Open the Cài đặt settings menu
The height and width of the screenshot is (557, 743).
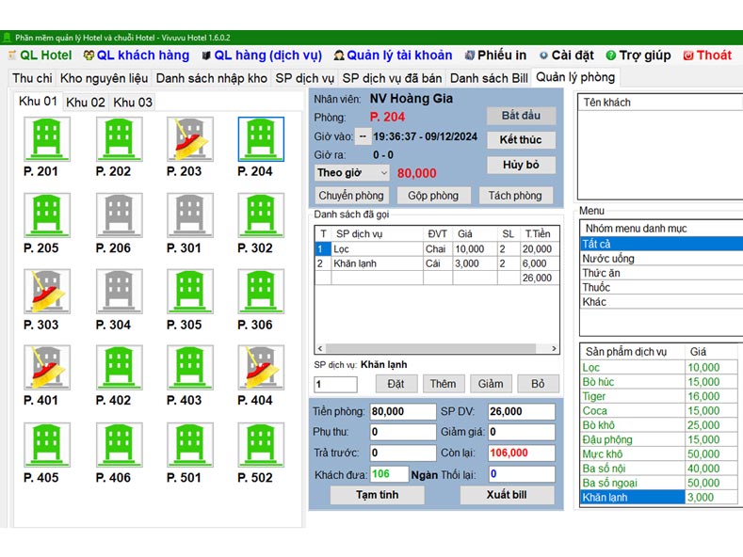569,56
